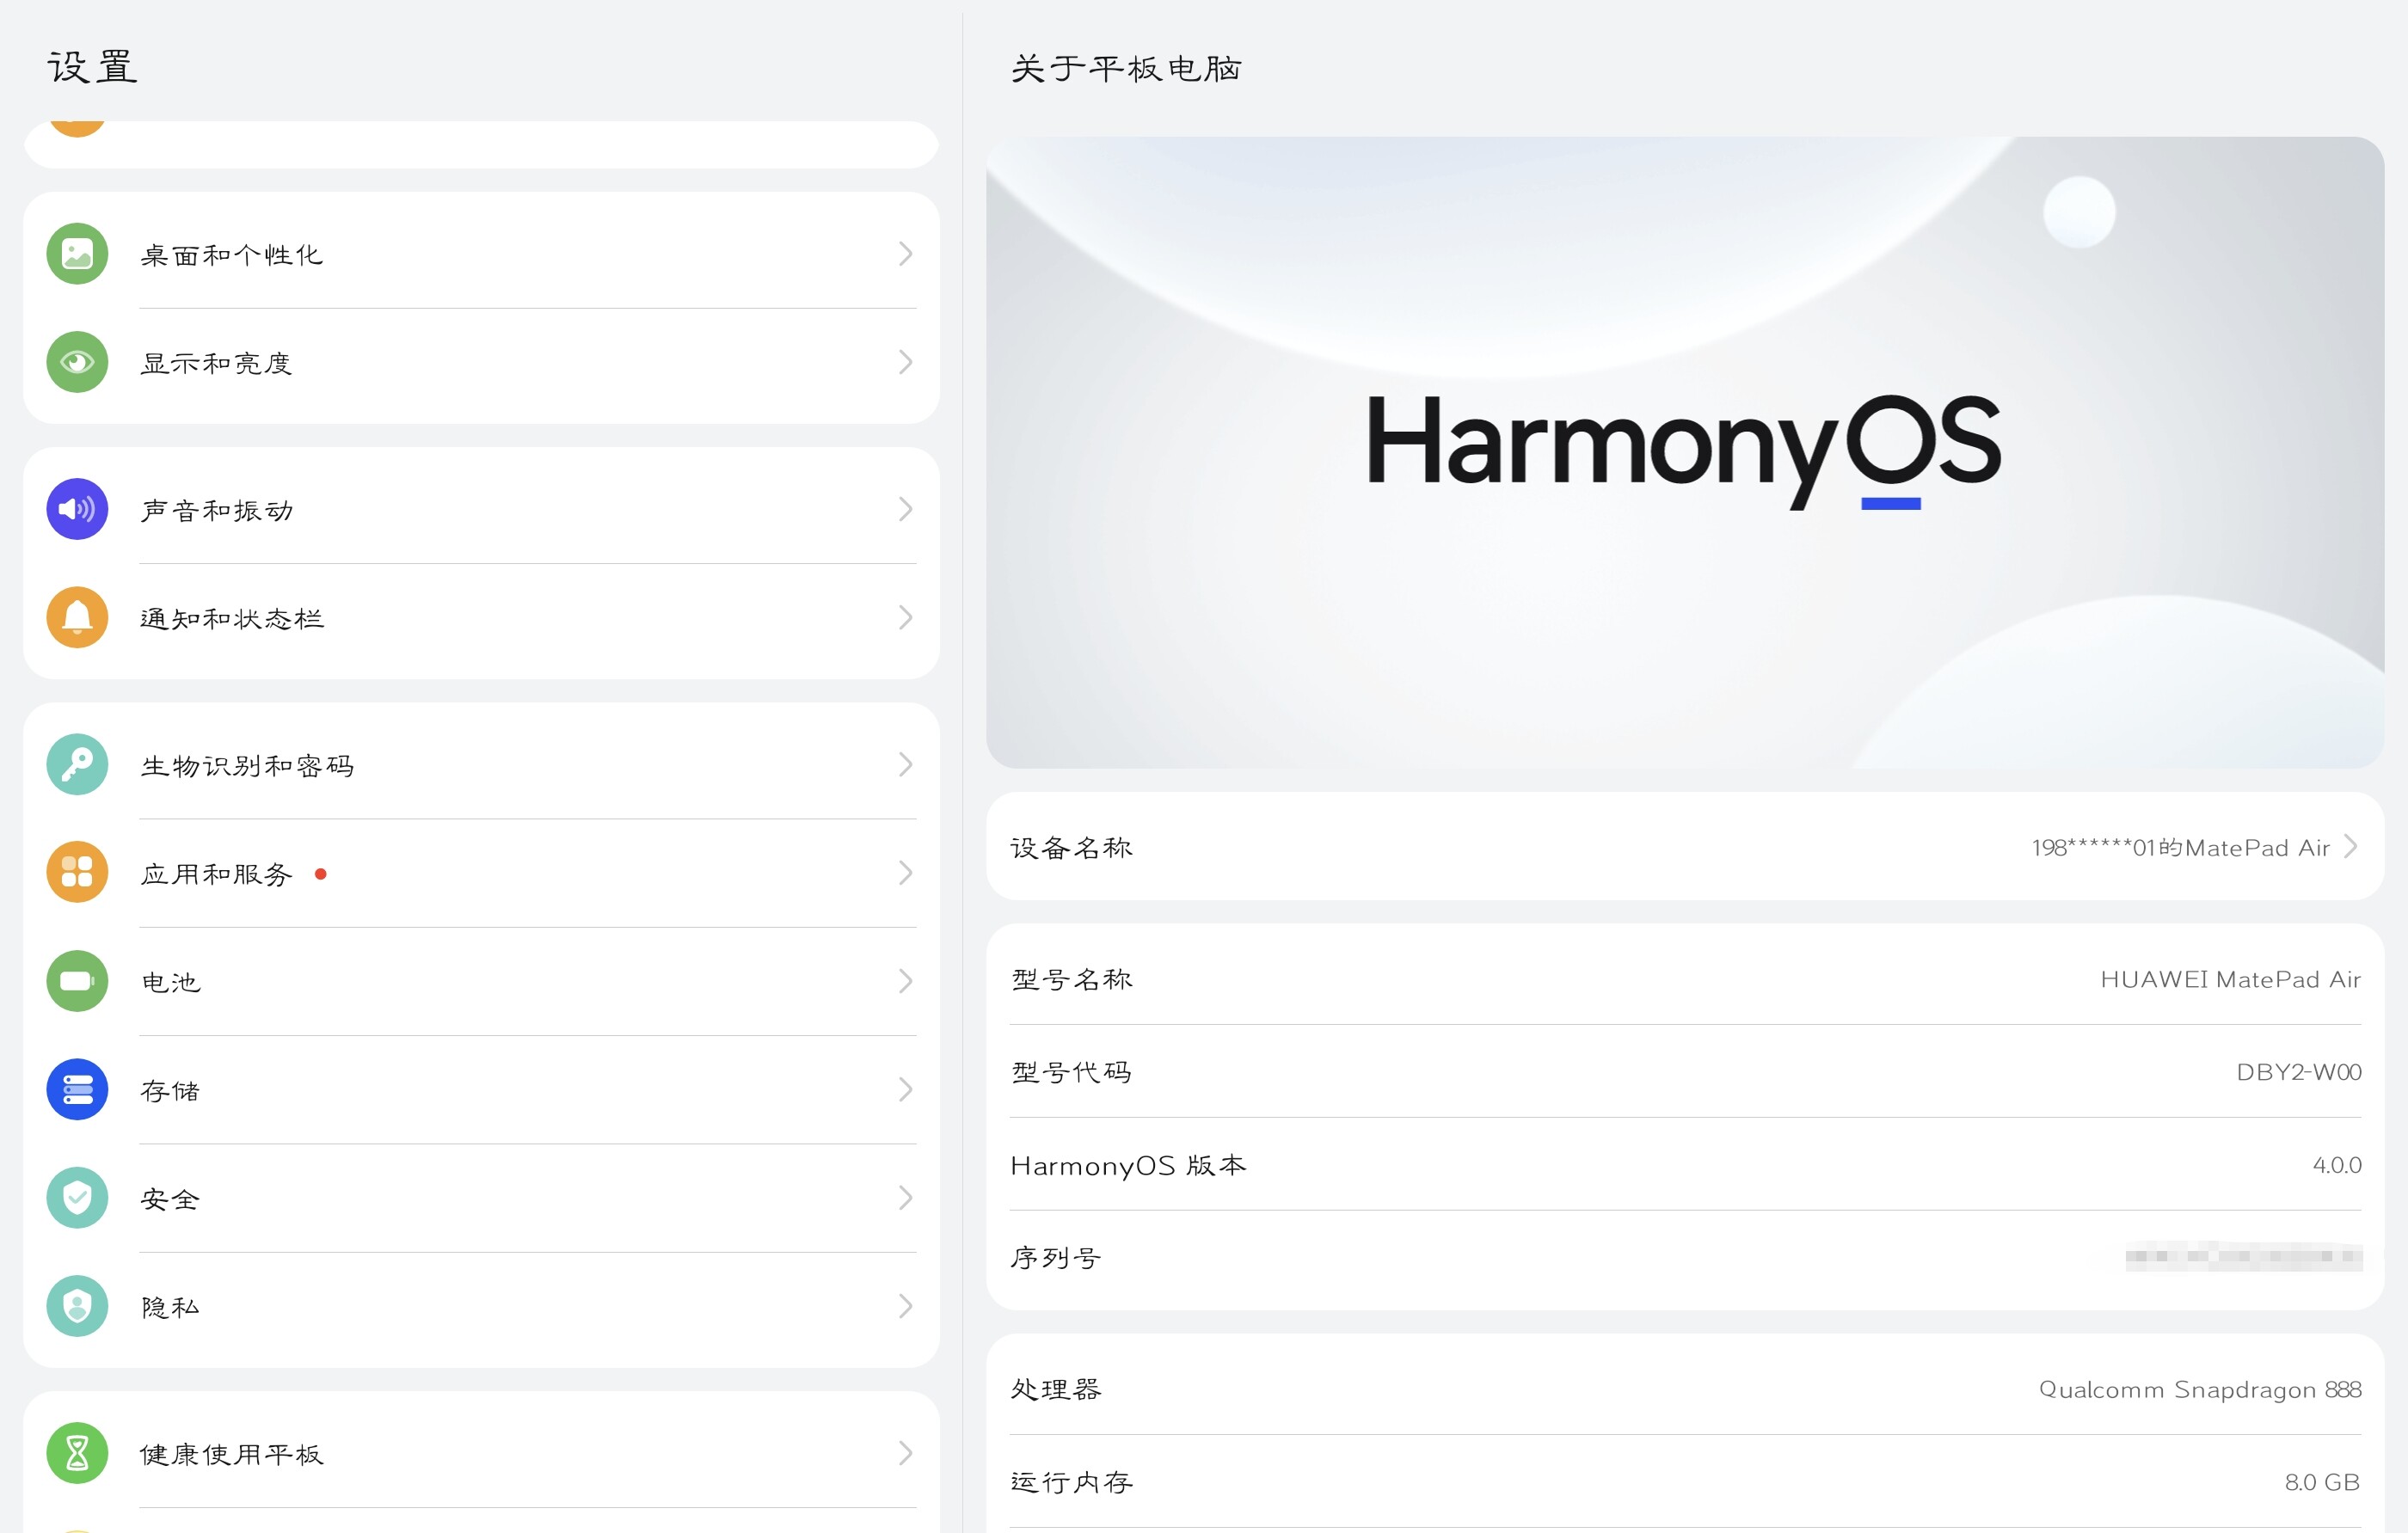
Task: Tap the HarmonyOS logo banner
Action: pos(1685,452)
